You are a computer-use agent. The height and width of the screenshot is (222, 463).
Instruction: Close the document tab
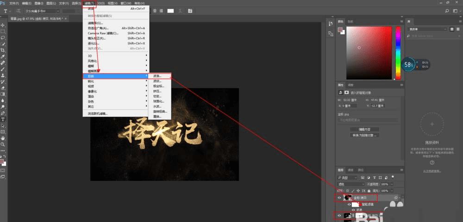66,18
